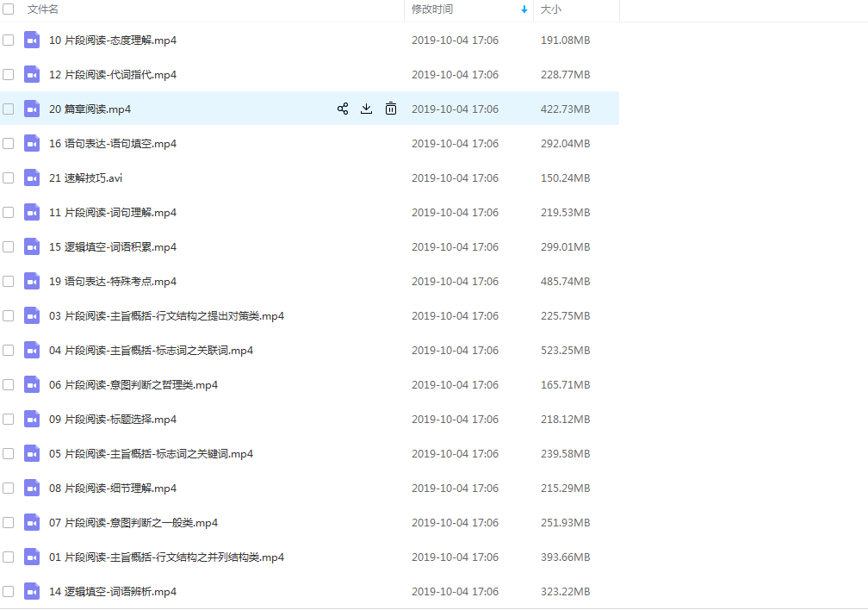
Task: Click the video icon of 01 片段阅读-主旨概括-行文结构之并列结构类.mp4
Action: 32,557
